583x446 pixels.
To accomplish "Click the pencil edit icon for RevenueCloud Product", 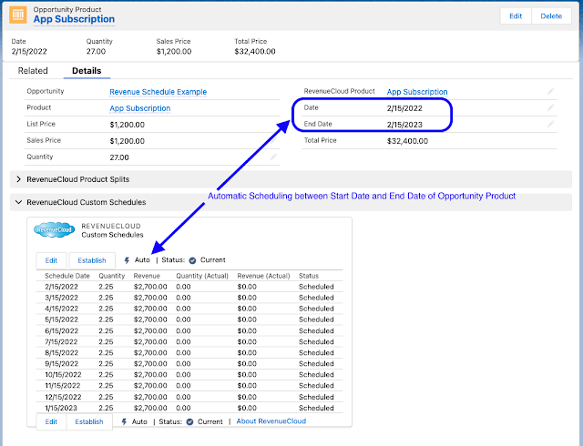I will (550, 91).
